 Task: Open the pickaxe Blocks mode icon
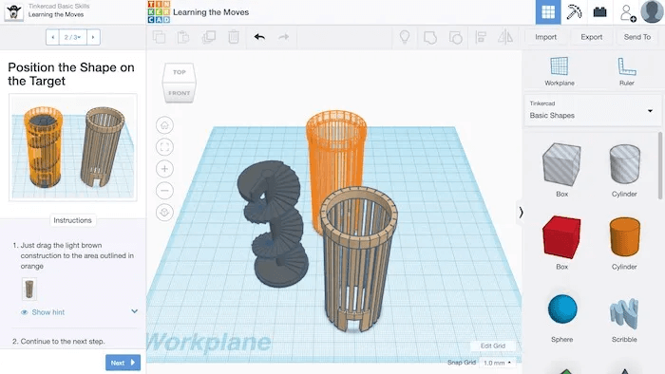pos(574,11)
